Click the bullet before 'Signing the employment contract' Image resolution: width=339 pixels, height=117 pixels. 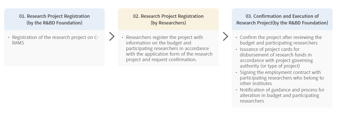[236, 72]
